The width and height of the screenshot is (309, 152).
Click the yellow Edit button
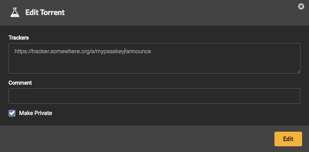[288, 139]
